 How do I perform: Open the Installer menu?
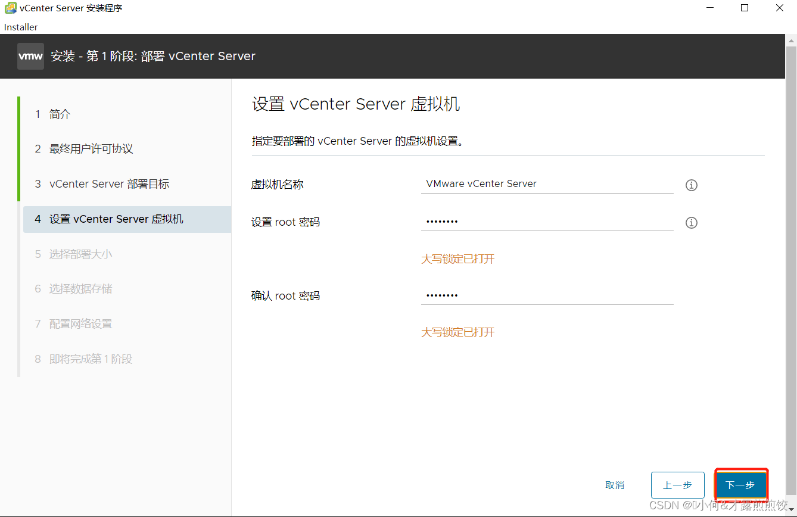[21, 27]
